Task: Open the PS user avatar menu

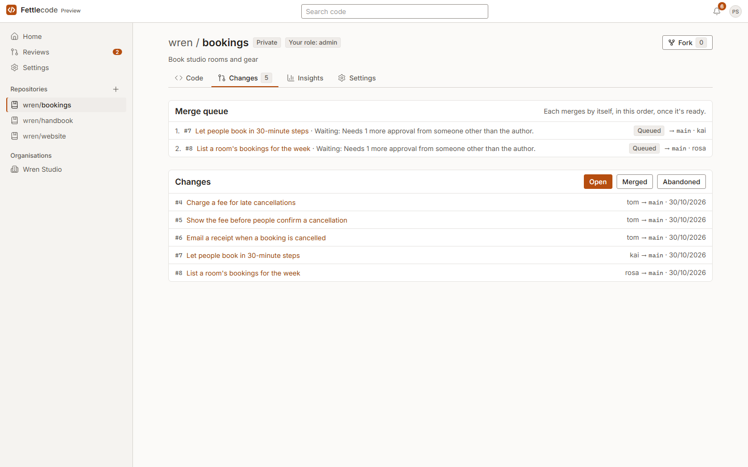Action: (x=735, y=11)
